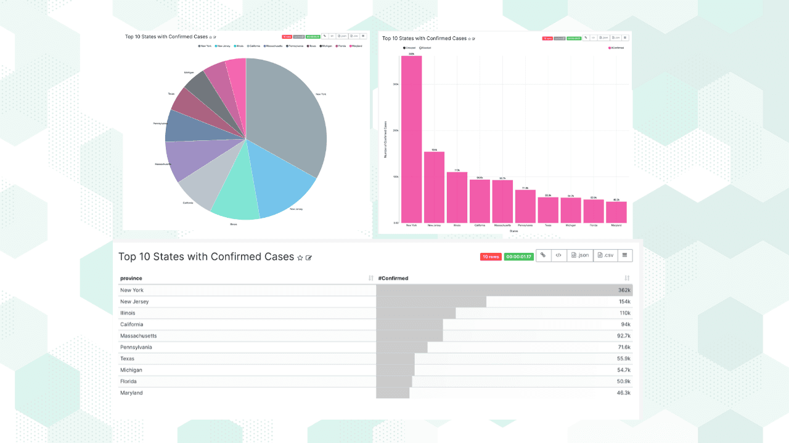Select the Stacked radio option in bar chart
Image resolution: width=789 pixels, height=443 pixels.
pyautogui.click(x=421, y=47)
